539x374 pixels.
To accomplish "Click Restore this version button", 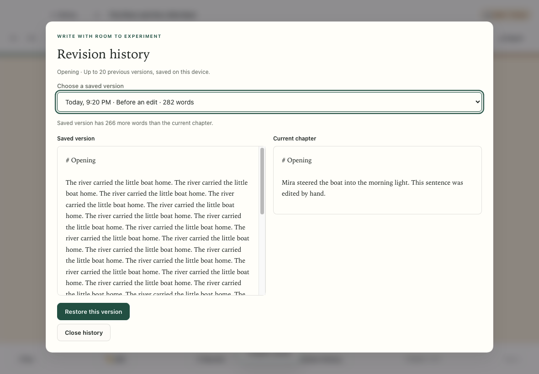I will coord(93,312).
